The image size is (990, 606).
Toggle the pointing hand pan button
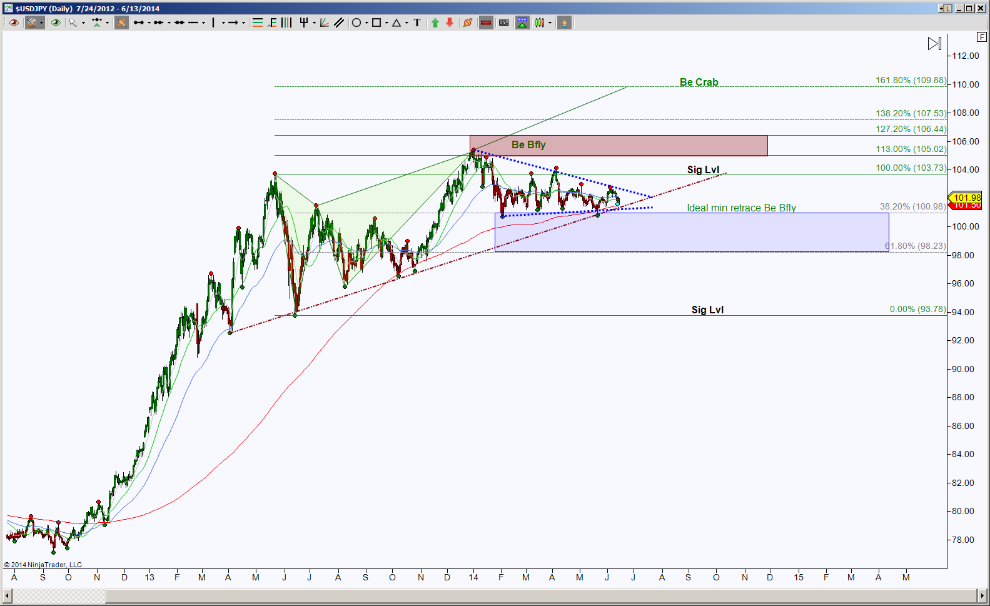[564, 23]
